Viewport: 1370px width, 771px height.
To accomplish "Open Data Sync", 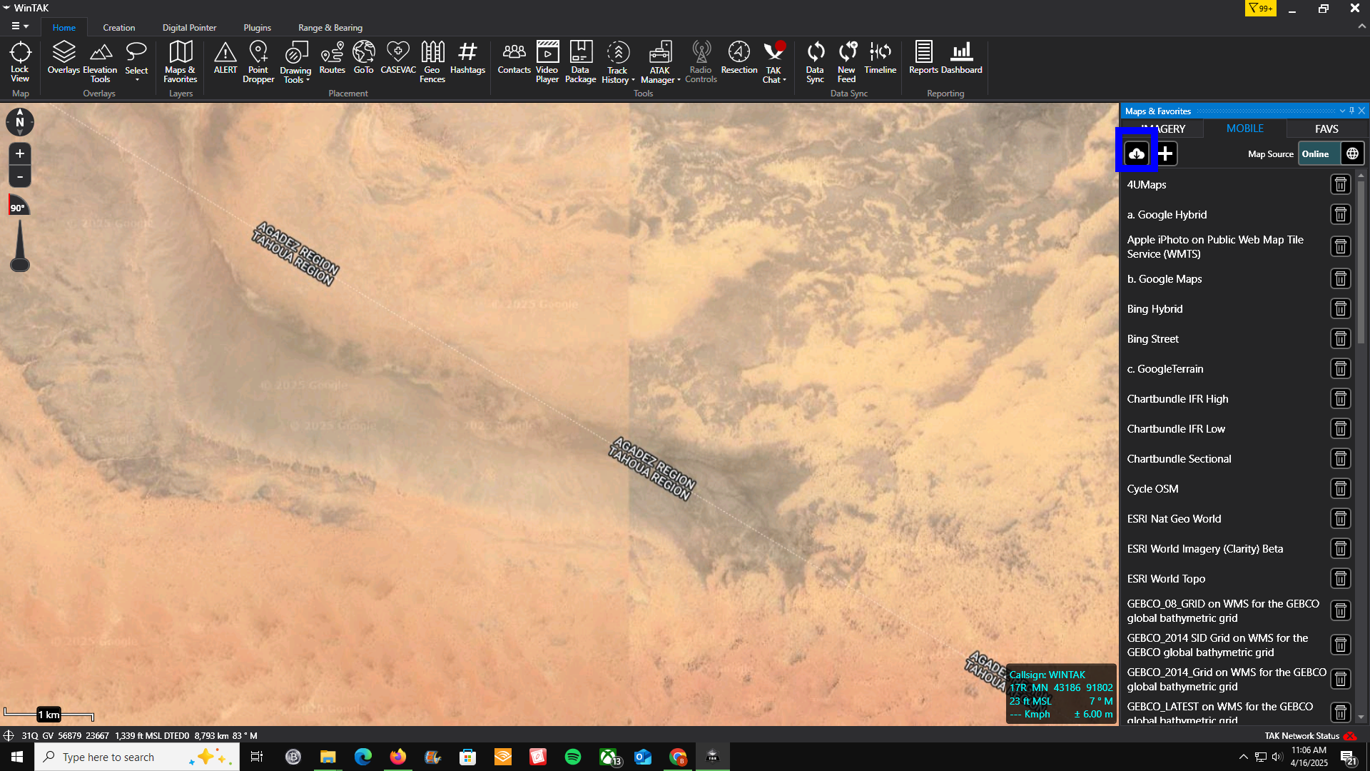I will (x=816, y=62).
